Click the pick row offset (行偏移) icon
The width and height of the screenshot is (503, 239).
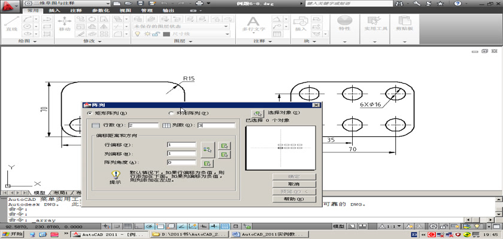225,145
